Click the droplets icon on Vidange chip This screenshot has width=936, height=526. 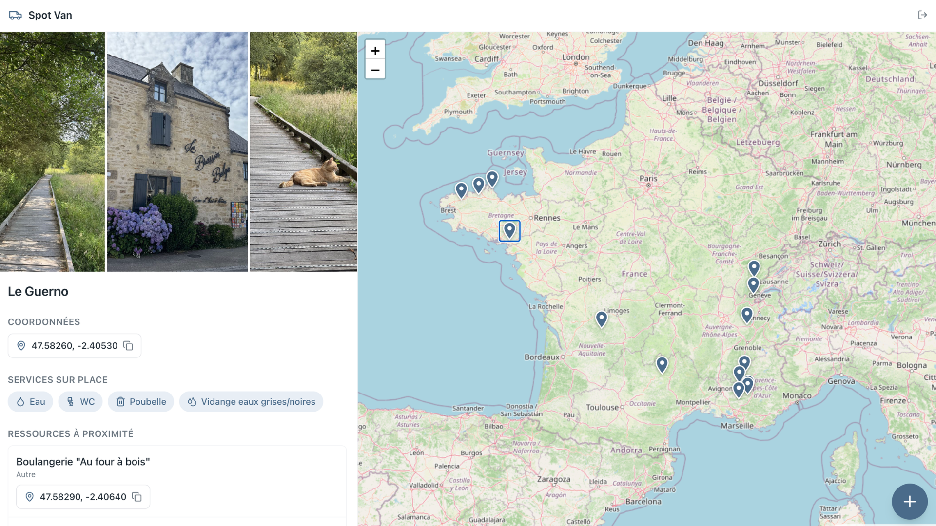pos(192,402)
